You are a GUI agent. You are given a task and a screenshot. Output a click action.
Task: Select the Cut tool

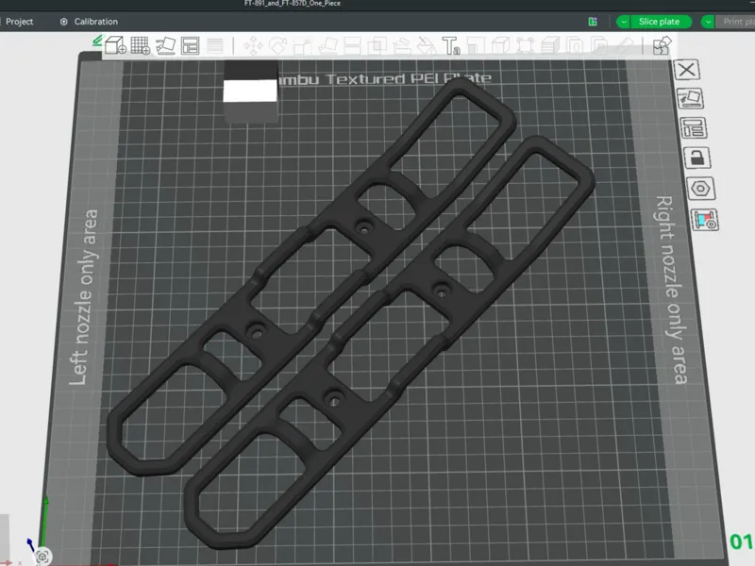(352, 46)
